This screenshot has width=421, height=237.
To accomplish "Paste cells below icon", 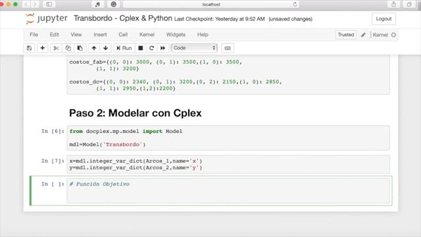I will click(x=80, y=48).
